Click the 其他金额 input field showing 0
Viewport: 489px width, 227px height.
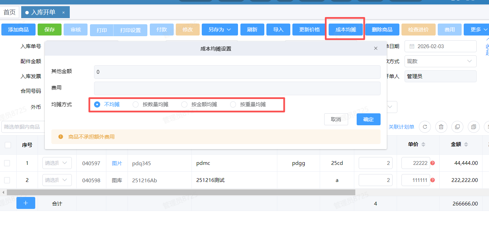(237, 72)
